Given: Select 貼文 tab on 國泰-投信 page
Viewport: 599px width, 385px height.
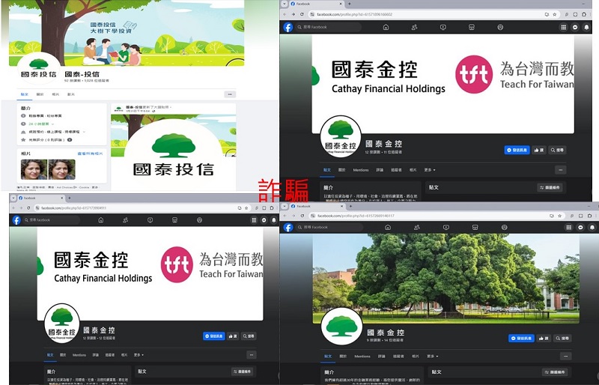Looking at the screenshot, I should click(x=25, y=94).
